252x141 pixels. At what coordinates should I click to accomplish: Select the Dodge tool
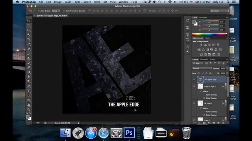pos(29,81)
